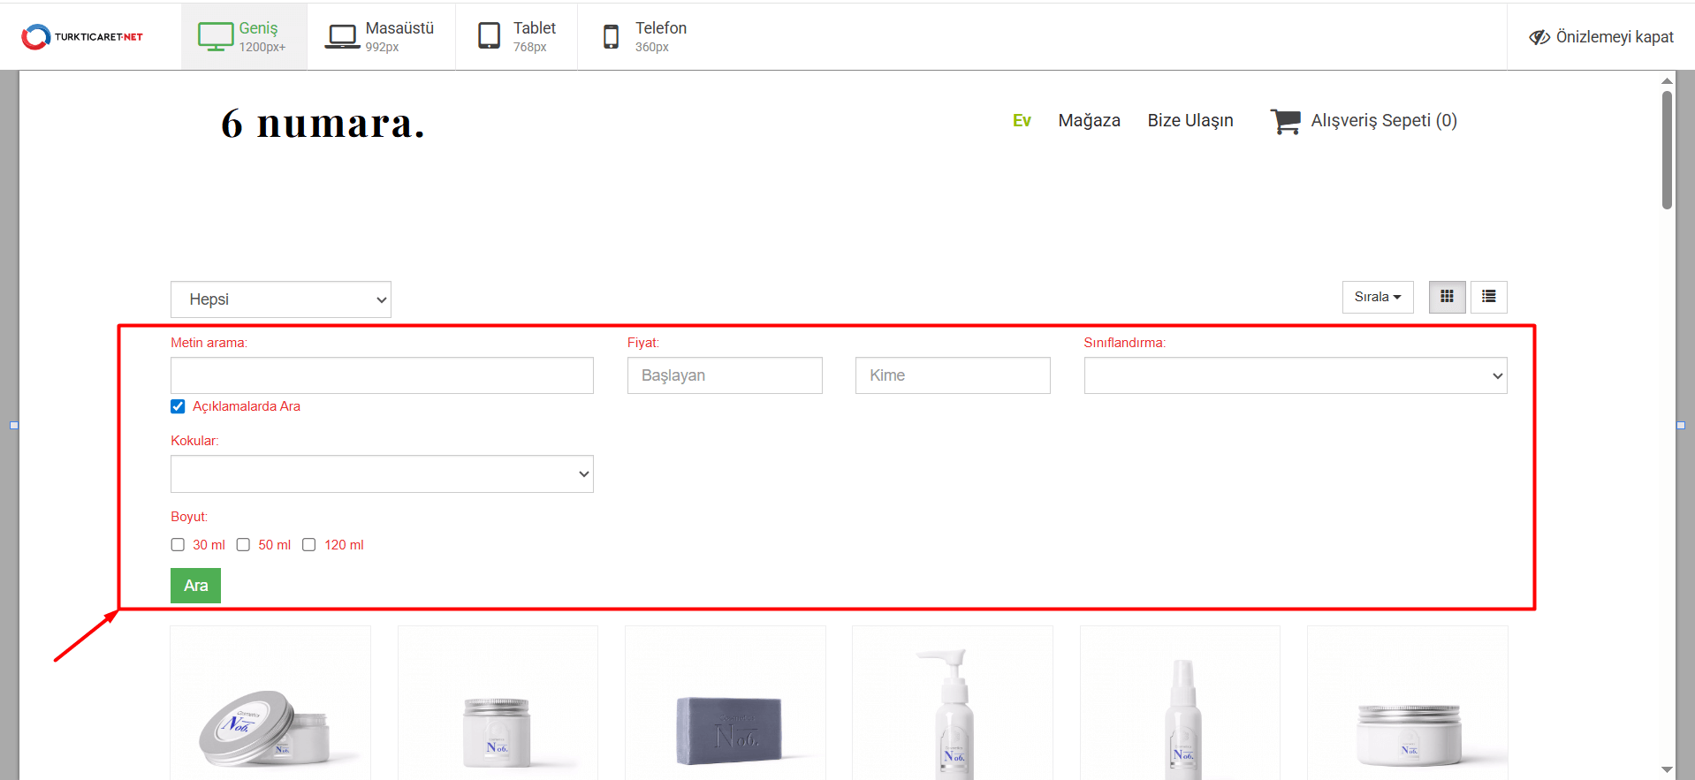1695x780 pixels.
Task: Open the Mağaza menu item
Action: (1089, 121)
